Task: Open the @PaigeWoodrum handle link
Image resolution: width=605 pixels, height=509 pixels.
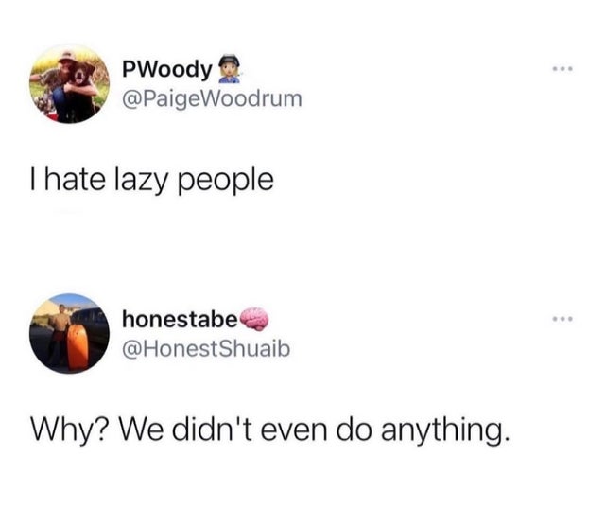Action: (212, 98)
